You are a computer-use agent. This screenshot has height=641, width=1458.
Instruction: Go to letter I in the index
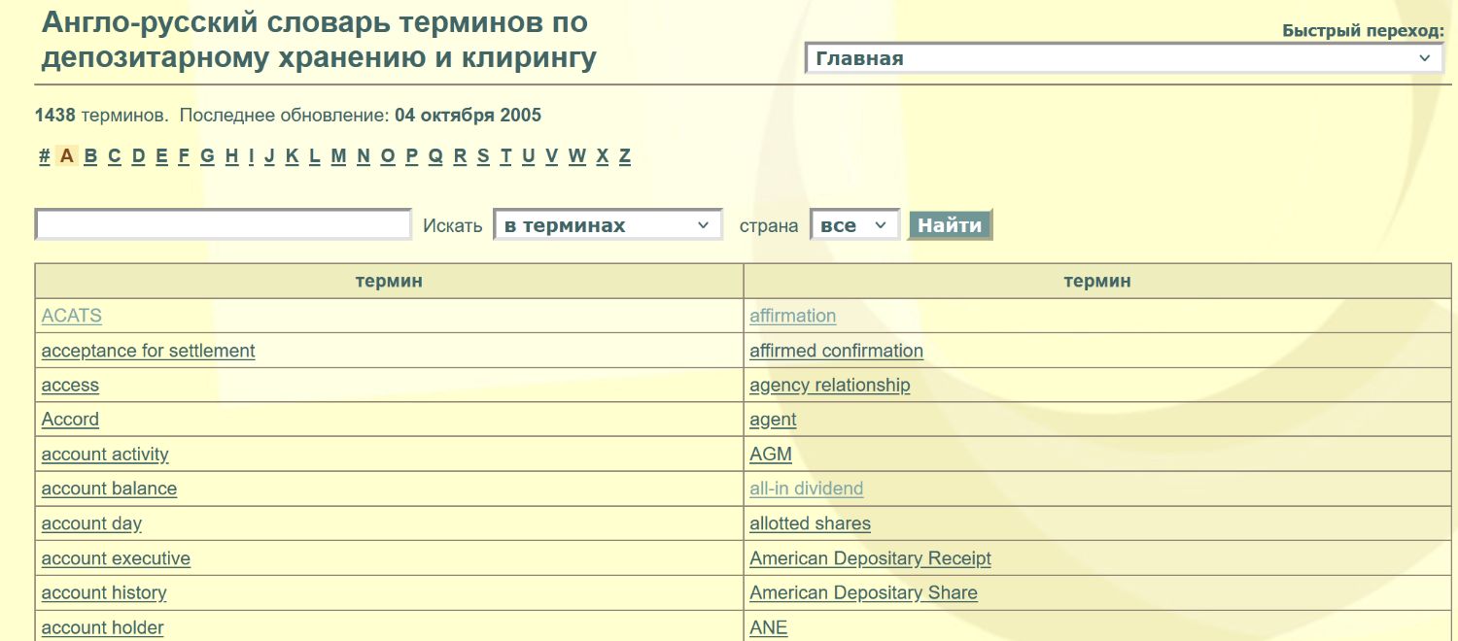click(251, 155)
